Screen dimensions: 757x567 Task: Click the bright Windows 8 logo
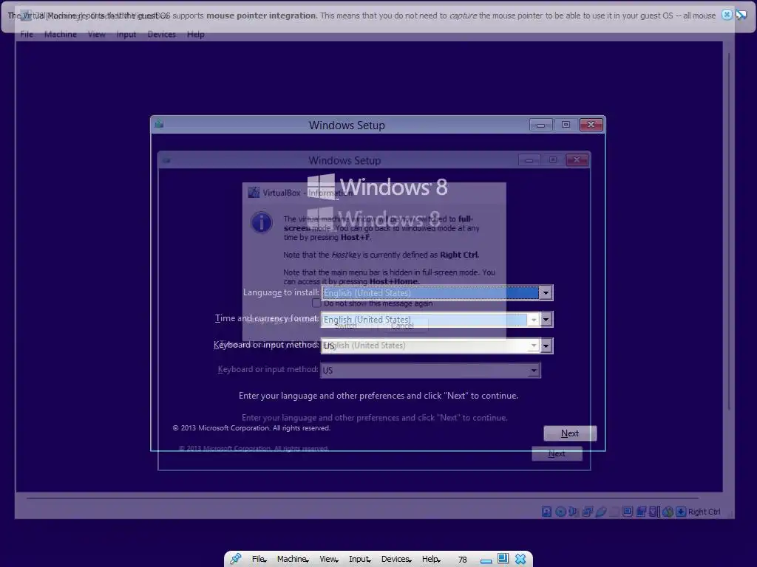point(378,187)
